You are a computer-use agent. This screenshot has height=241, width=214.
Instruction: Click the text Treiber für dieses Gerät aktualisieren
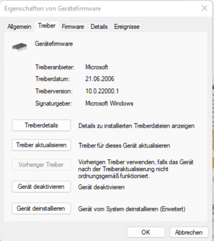[124, 145]
